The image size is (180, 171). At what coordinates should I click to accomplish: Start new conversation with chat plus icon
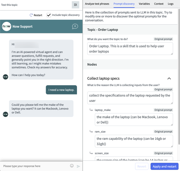(75, 26)
